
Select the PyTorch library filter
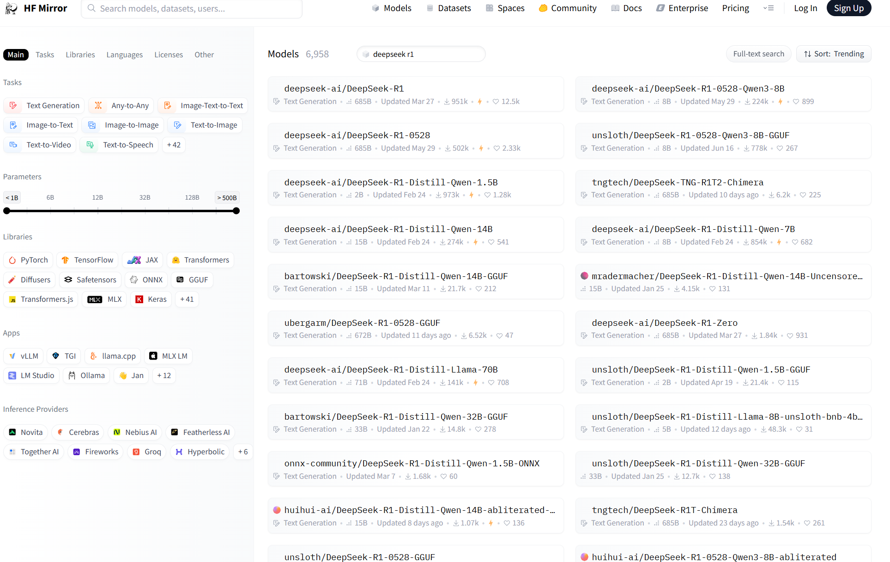click(x=28, y=260)
